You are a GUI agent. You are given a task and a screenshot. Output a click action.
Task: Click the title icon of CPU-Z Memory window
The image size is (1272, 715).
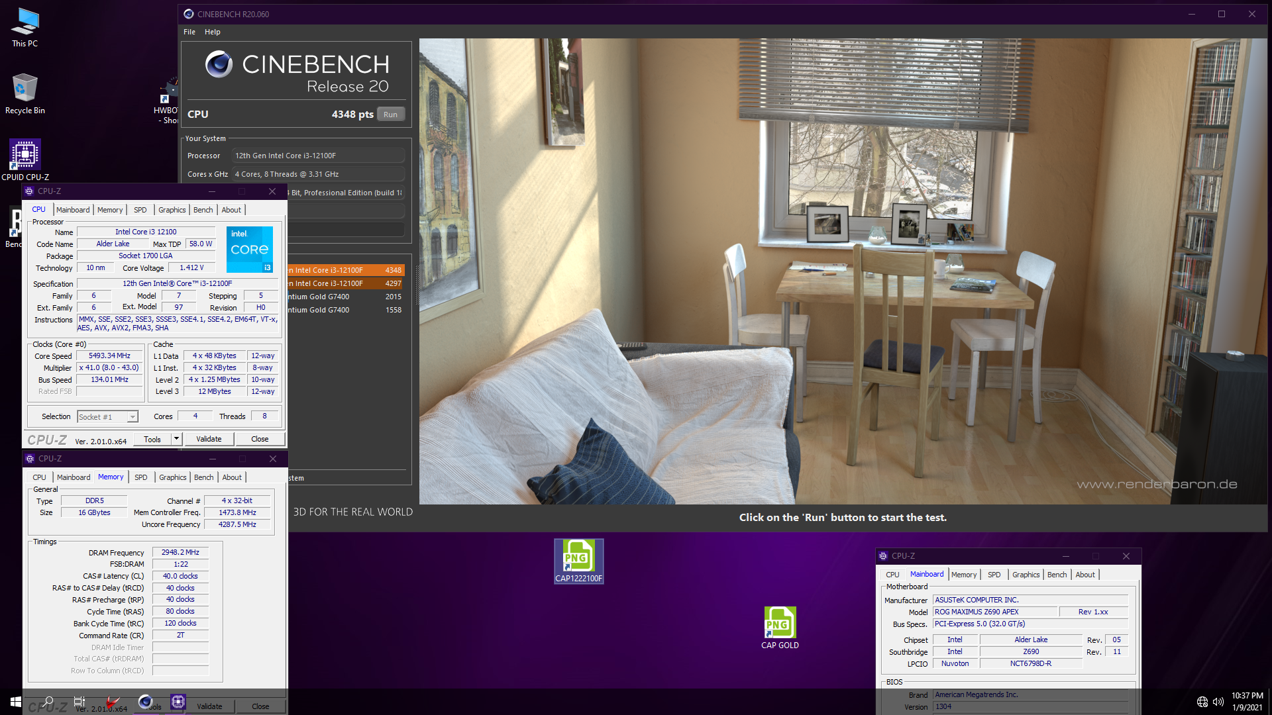[30, 459]
